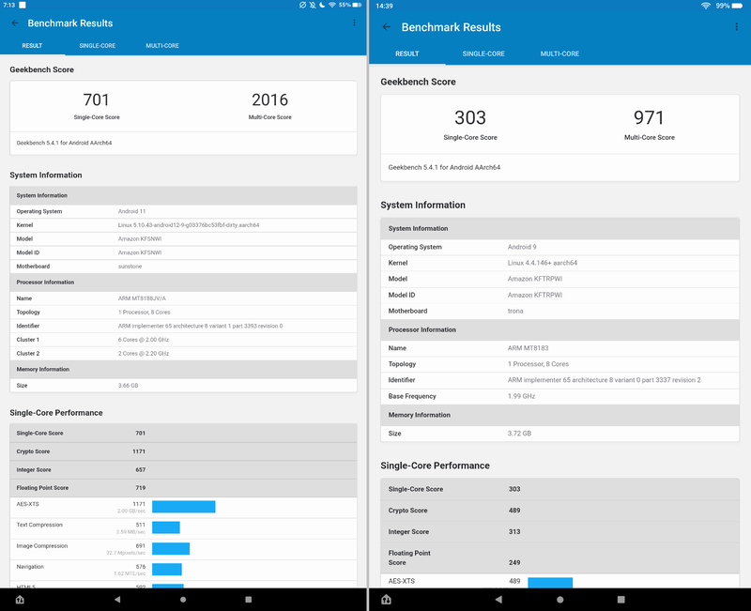This screenshot has width=751, height=611.
Task: Tap AES-XTS 1171 score bar on left
Action: [184, 507]
